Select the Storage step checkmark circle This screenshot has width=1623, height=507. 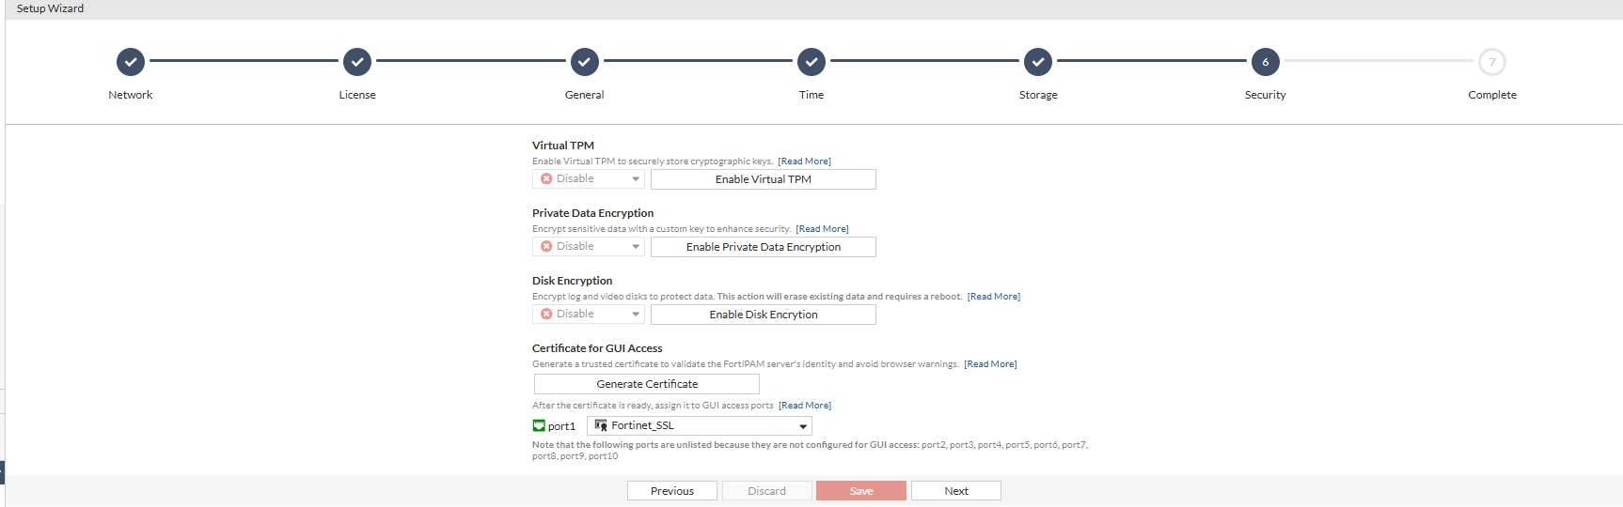(1038, 62)
